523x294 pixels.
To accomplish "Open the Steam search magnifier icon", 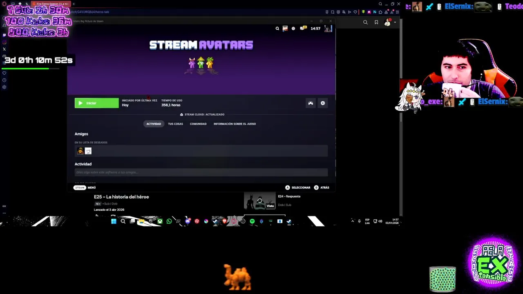I will pyautogui.click(x=277, y=29).
